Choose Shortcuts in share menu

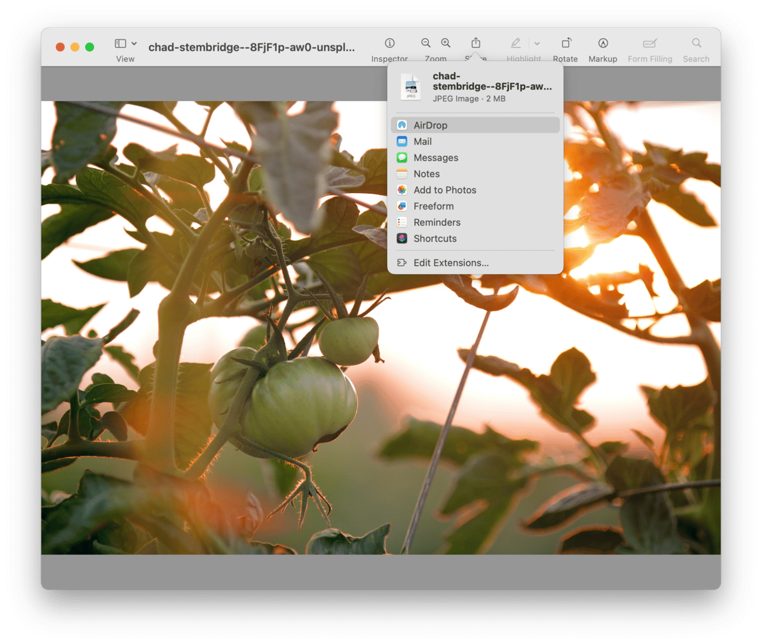(x=475, y=239)
